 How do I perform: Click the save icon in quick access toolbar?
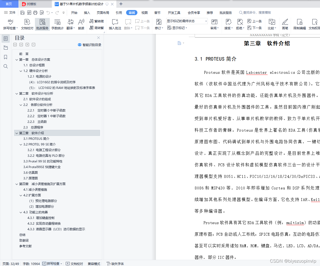click(22, 13)
